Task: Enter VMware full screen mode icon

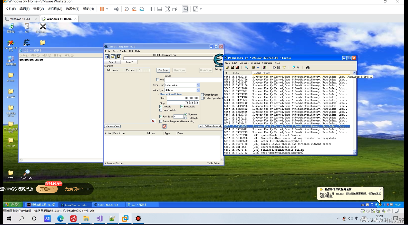Action: coord(167,9)
